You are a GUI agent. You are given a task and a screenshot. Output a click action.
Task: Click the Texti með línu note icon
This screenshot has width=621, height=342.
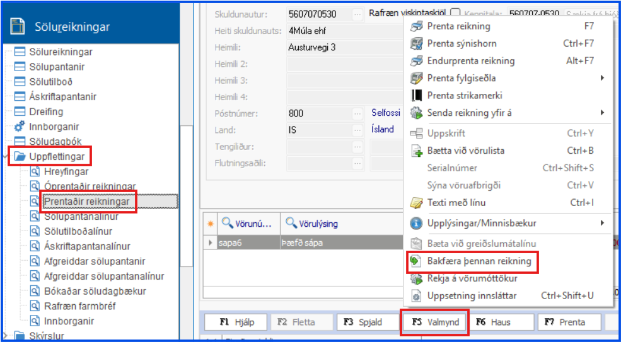pos(416,203)
